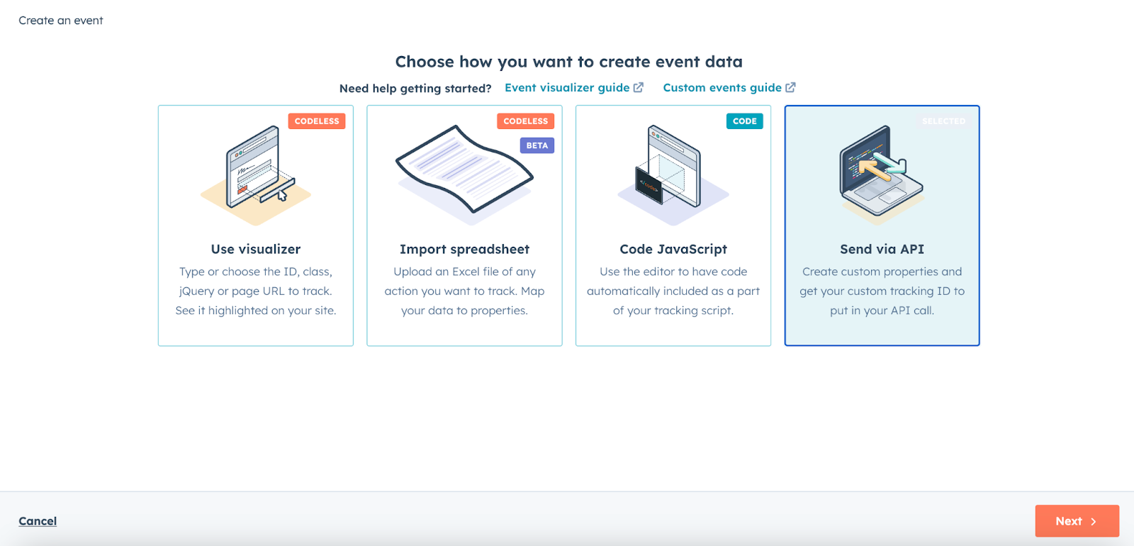Click the CODELESS badge on Use visualizer
1134x546 pixels.
pyautogui.click(x=317, y=121)
